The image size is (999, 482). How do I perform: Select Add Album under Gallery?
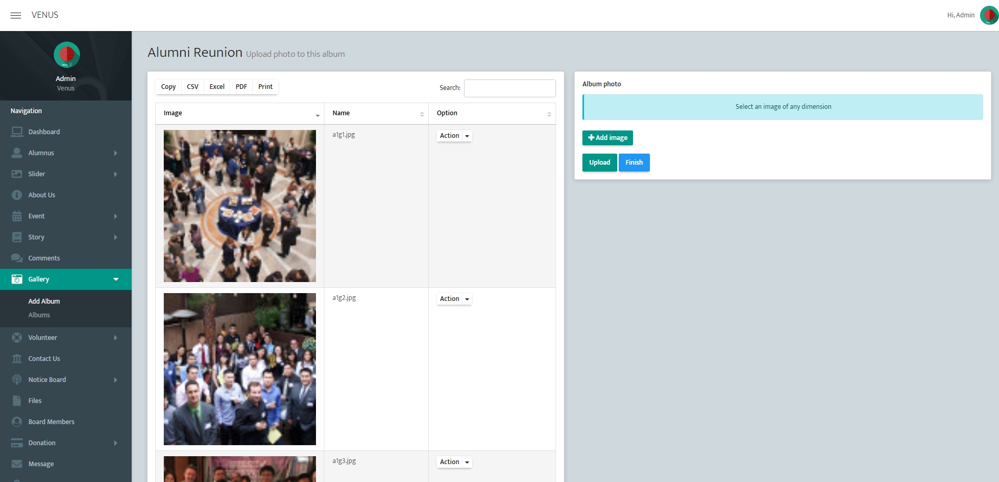click(44, 301)
